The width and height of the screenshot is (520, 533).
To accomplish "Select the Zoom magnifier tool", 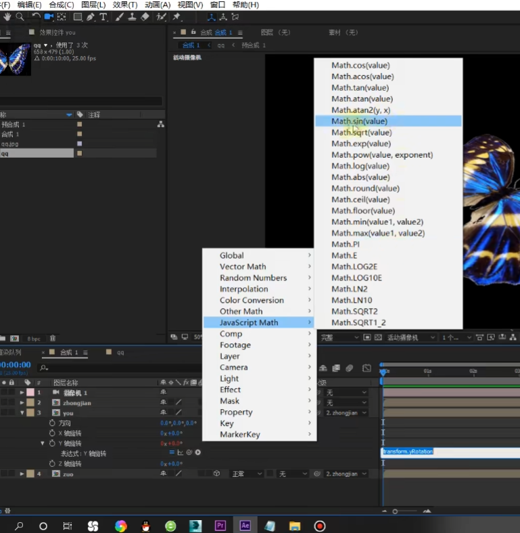I will tap(20, 17).
